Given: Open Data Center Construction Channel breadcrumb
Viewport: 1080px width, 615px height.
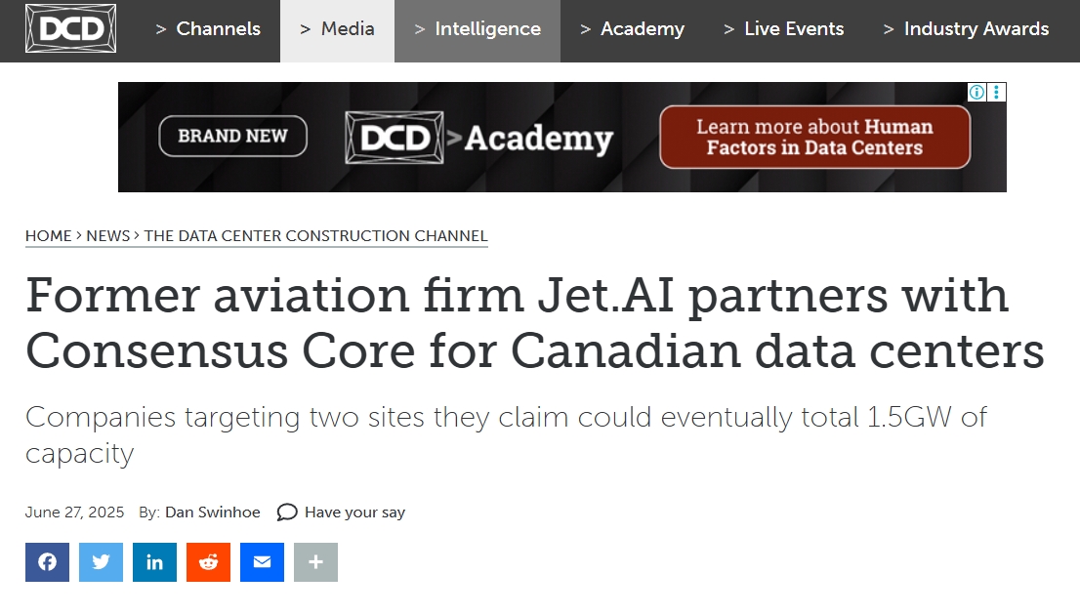Looking at the screenshot, I should point(315,235).
